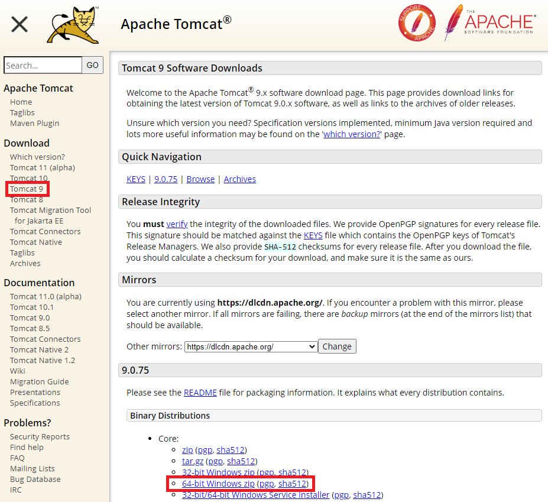Open Taglibs under Download section
The height and width of the screenshot is (502, 548).
point(22,252)
